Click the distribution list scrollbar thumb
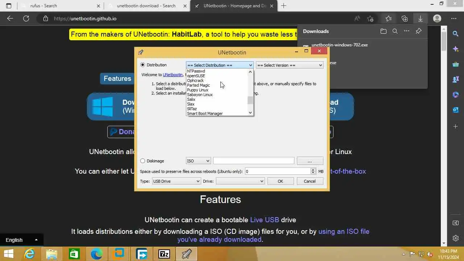The height and width of the screenshot is (261, 464). [250, 100]
